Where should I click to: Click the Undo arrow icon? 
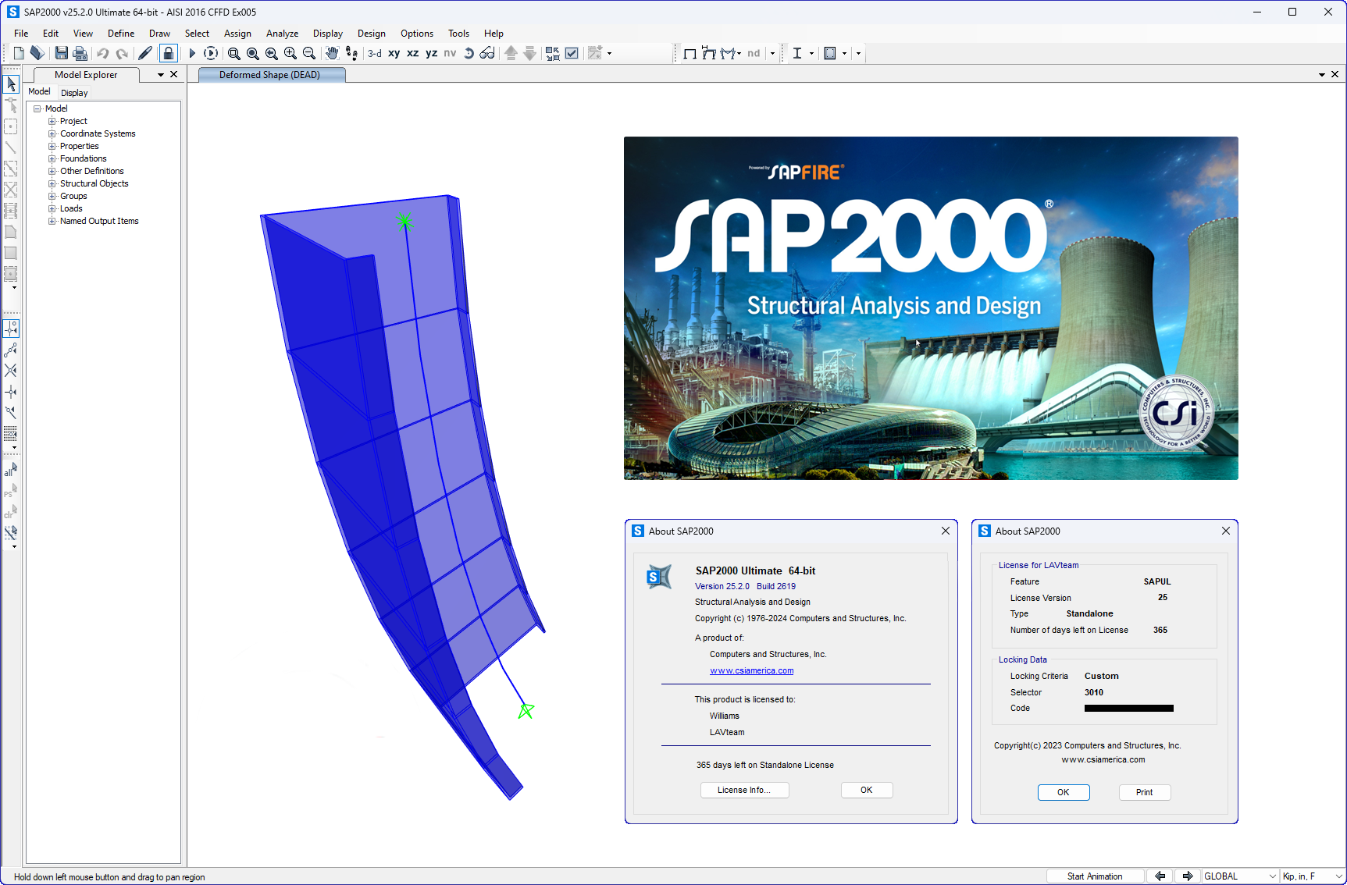pyautogui.click(x=103, y=53)
